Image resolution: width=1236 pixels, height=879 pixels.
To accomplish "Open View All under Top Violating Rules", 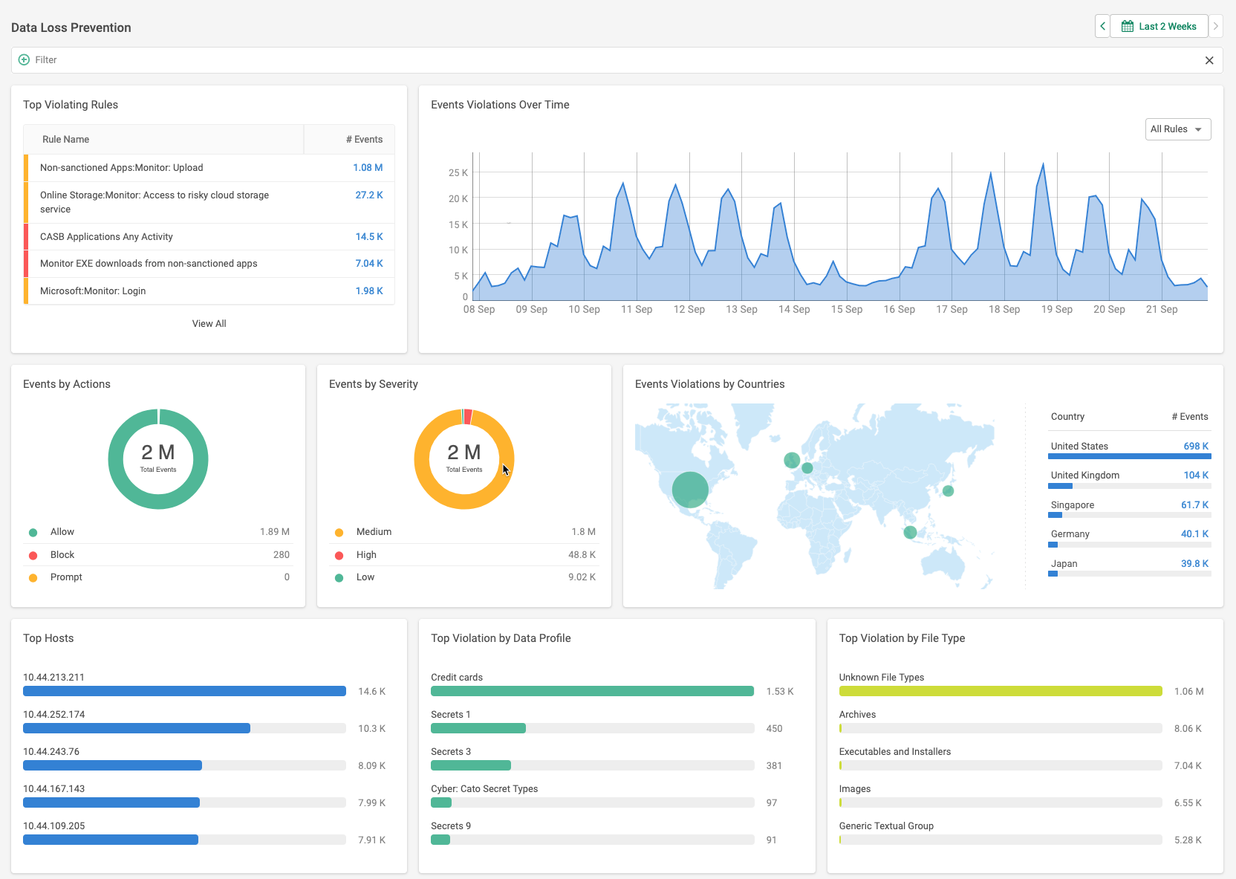I will (x=209, y=323).
